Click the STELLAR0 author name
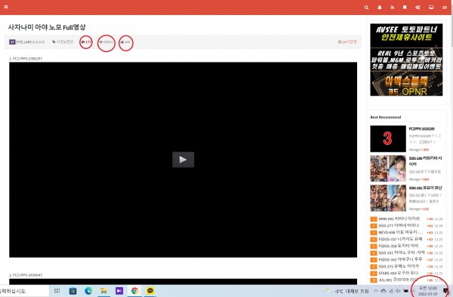This screenshot has height=297, width=453. pyautogui.click(x=23, y=42)
